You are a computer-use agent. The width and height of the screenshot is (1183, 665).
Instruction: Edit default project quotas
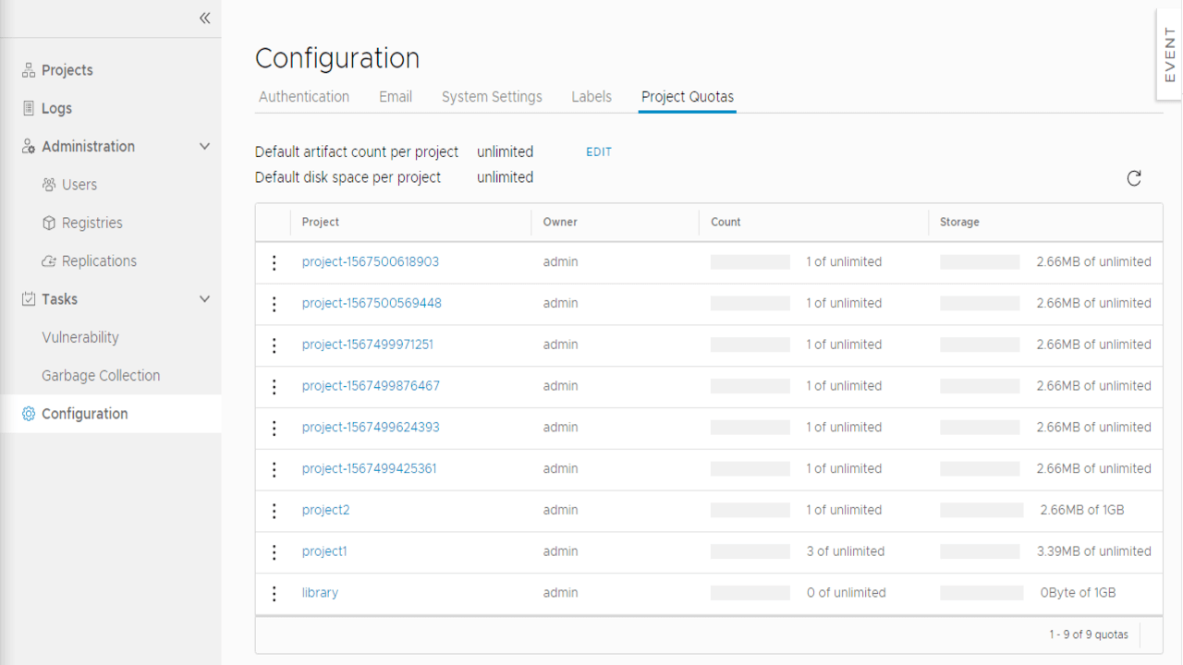[599, 152]
